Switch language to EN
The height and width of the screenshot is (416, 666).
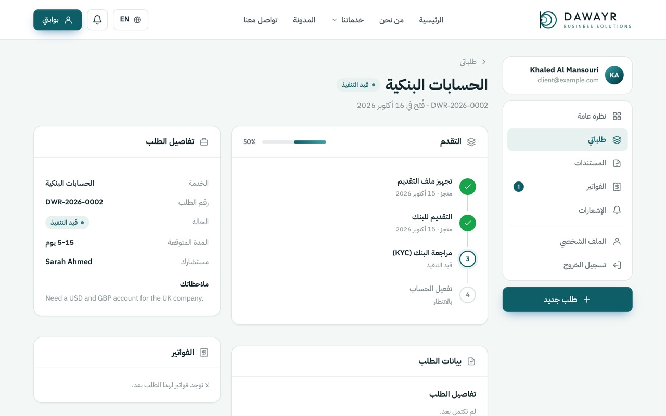click(x=131, y=20)
